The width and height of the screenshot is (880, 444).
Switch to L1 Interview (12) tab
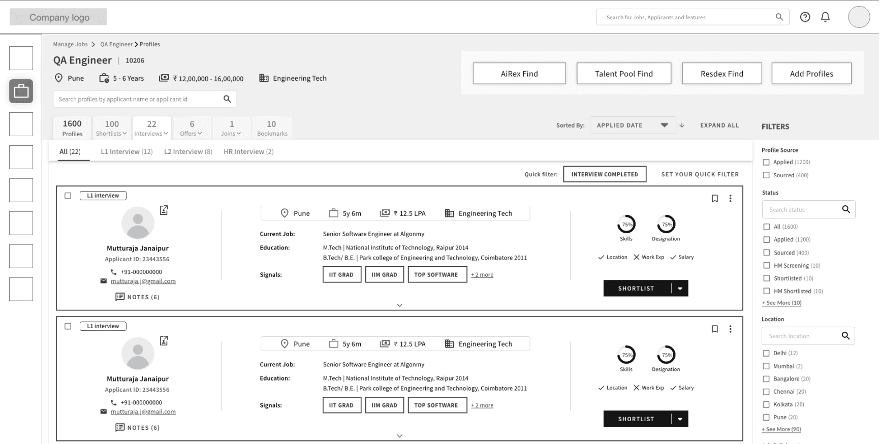click(127, 151)
